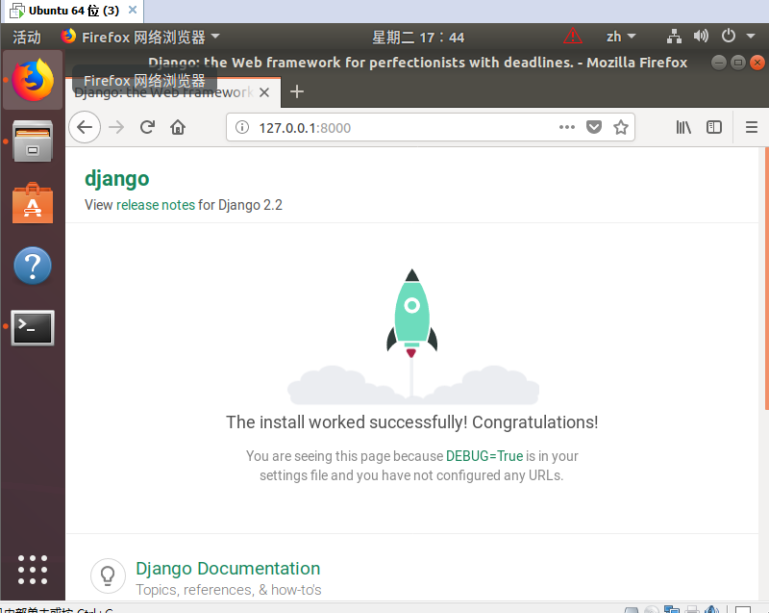The image size is (769, 613).
Task: Click the power icon in top bar
Action: 729,36
